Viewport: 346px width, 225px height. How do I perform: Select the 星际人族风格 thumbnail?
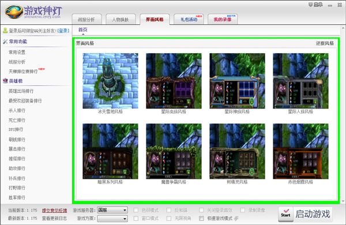coord(300,81)
